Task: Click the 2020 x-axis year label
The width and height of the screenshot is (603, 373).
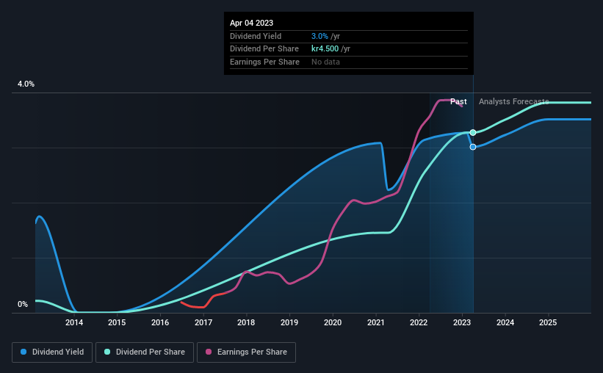Action: point(333,322)
